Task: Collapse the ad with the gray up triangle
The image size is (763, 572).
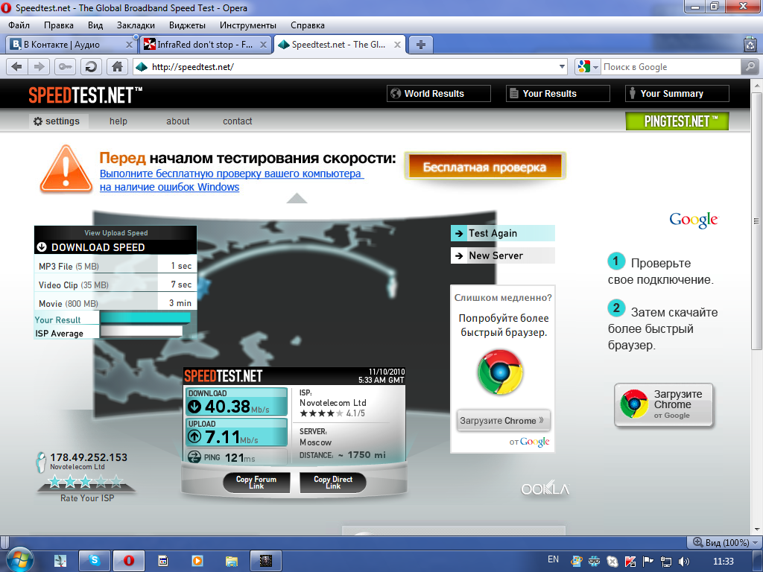Action: pyautogui.click(x=297, y=198)
